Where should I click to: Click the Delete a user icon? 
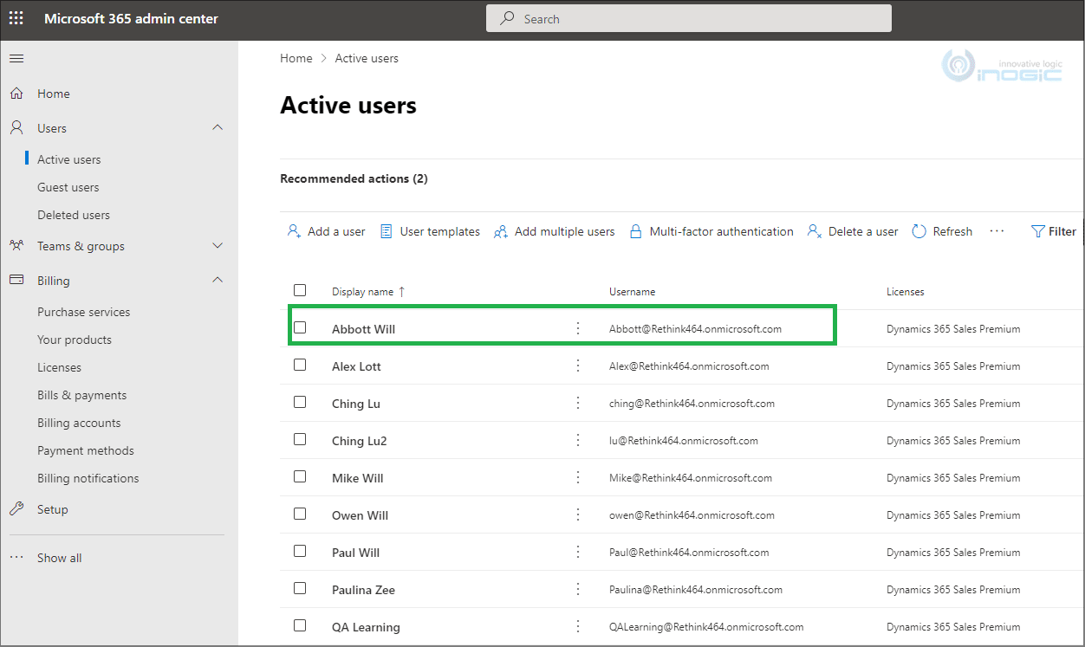pyautogui.click(x=815, y=231)
